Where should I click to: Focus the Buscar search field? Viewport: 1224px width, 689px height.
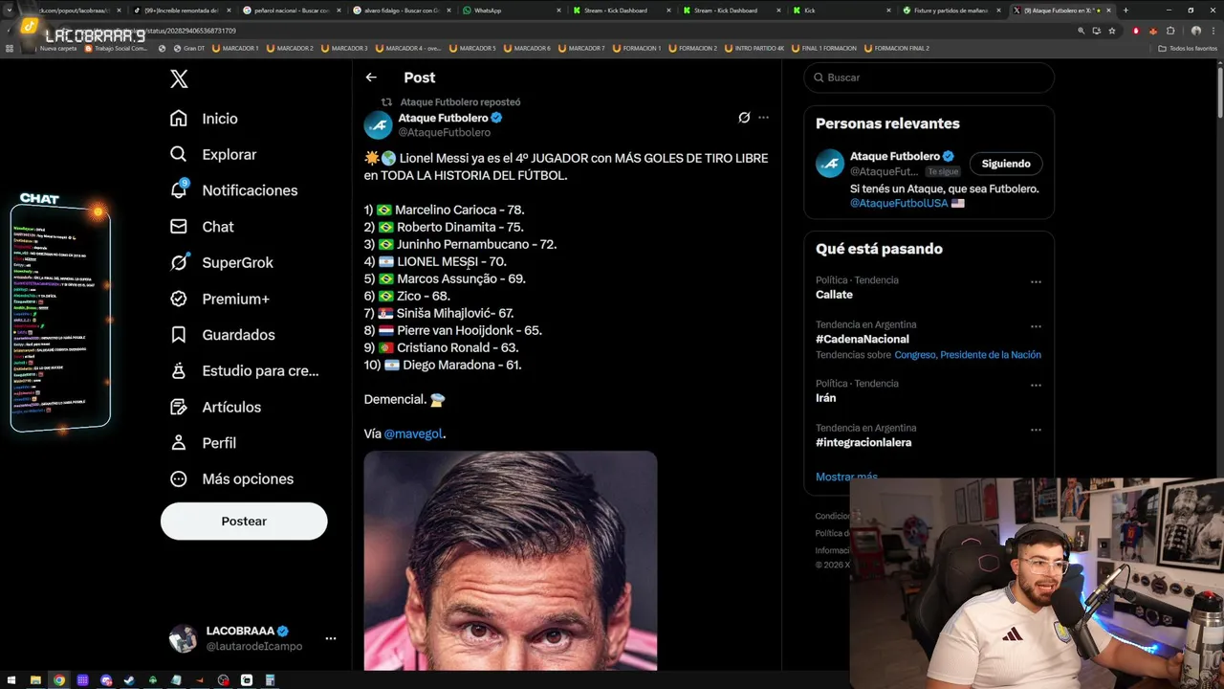(x=929, y=78)
